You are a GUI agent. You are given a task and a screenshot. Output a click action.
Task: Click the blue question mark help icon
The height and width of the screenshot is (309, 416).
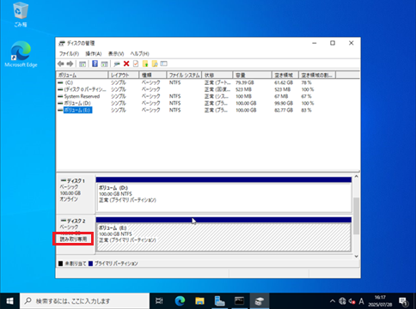click(95, 64)
